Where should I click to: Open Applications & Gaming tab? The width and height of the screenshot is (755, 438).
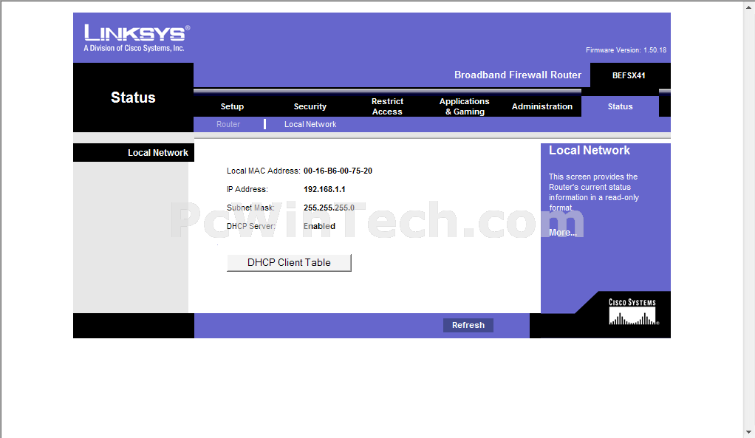[x=465, y=106]
